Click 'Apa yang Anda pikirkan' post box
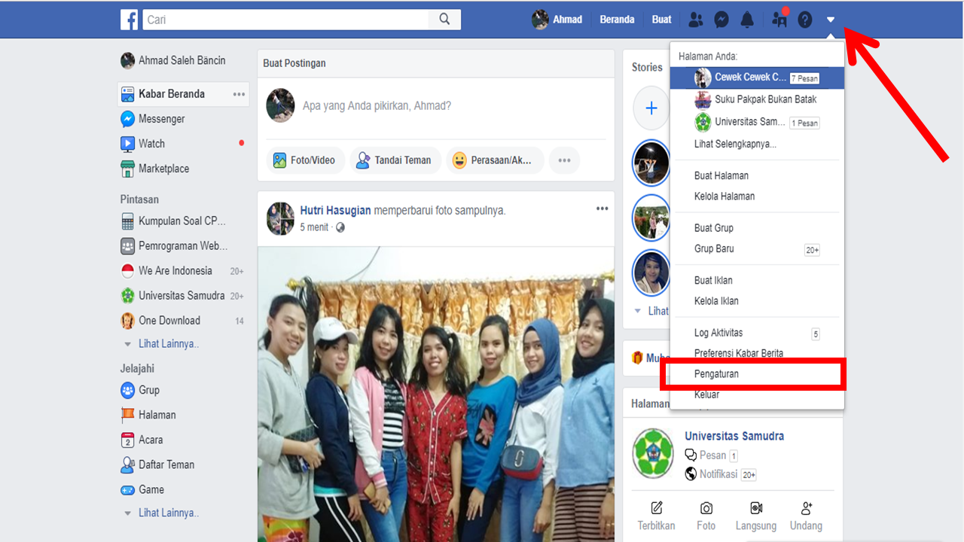Image resolution: width=964 pixels, height=542 pixels. point(377,106)
